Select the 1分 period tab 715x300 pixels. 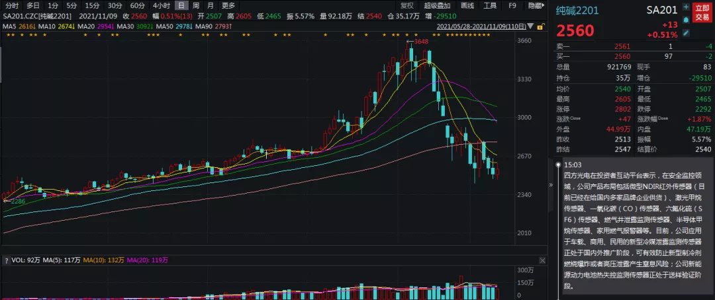[53, 6]
